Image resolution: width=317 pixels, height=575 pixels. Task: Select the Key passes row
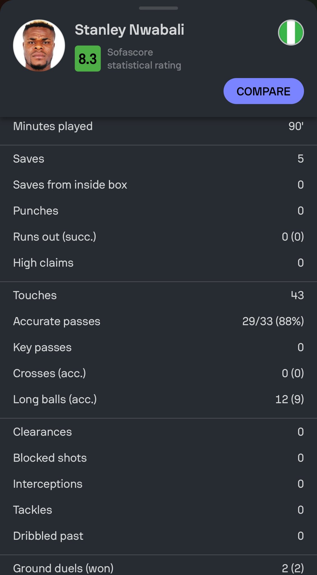(158, 347)
